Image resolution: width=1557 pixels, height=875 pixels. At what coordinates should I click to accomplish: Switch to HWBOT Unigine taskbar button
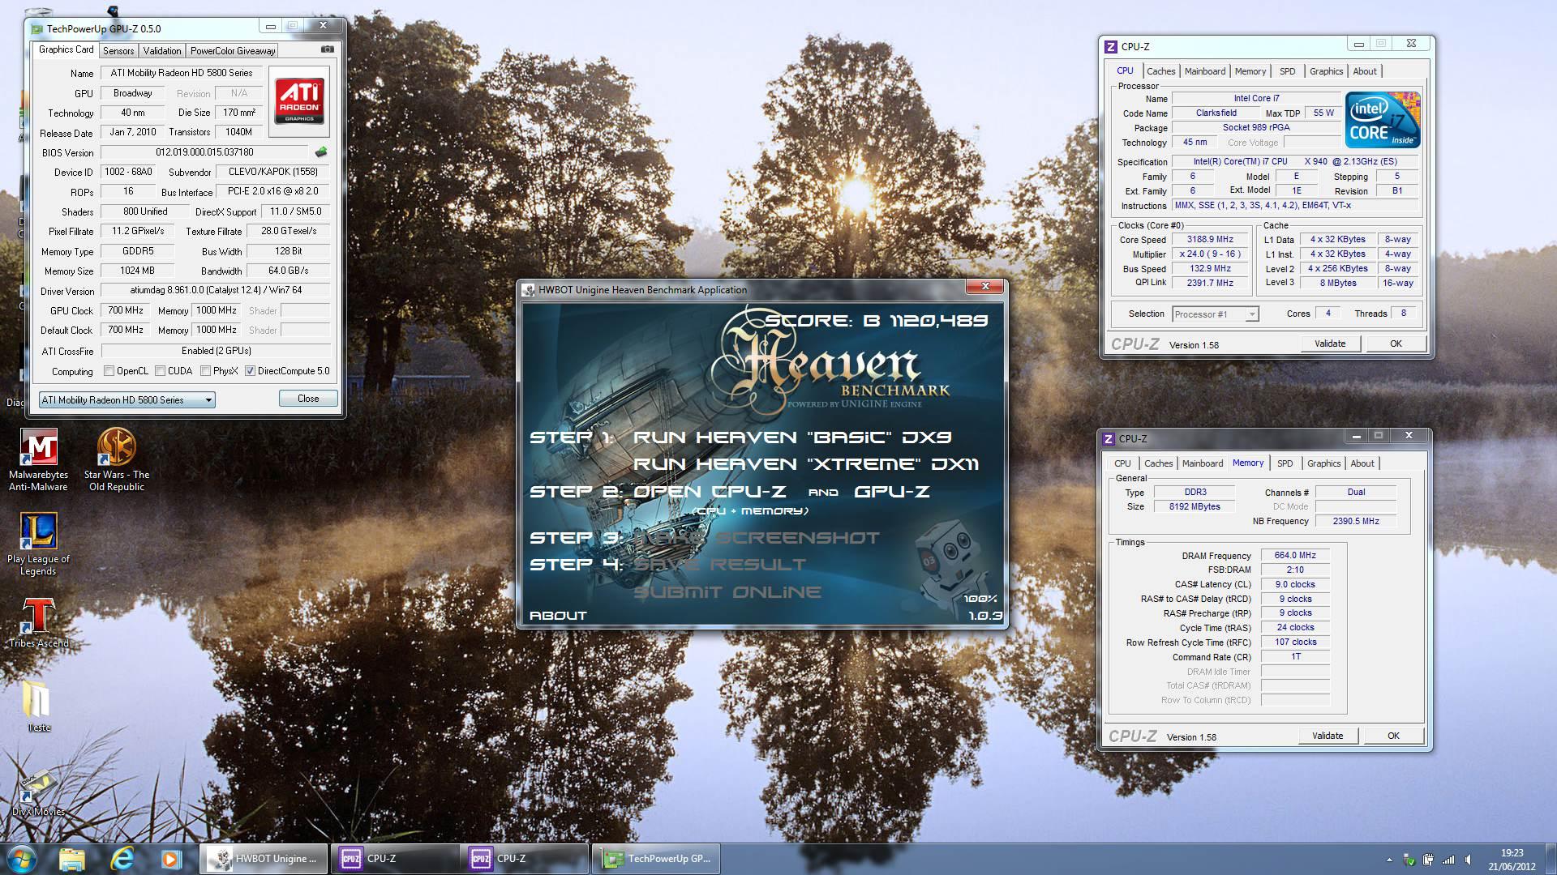pyautogui.click(x=264, y=859)
